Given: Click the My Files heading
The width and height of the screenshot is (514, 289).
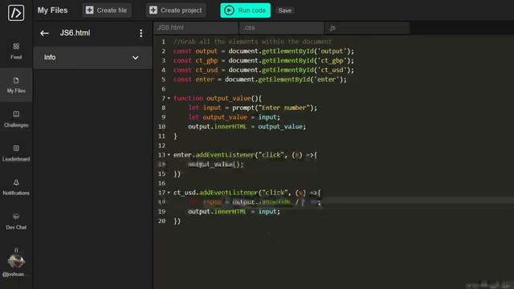Looking at the screenshot, I should tap(52, 10).
